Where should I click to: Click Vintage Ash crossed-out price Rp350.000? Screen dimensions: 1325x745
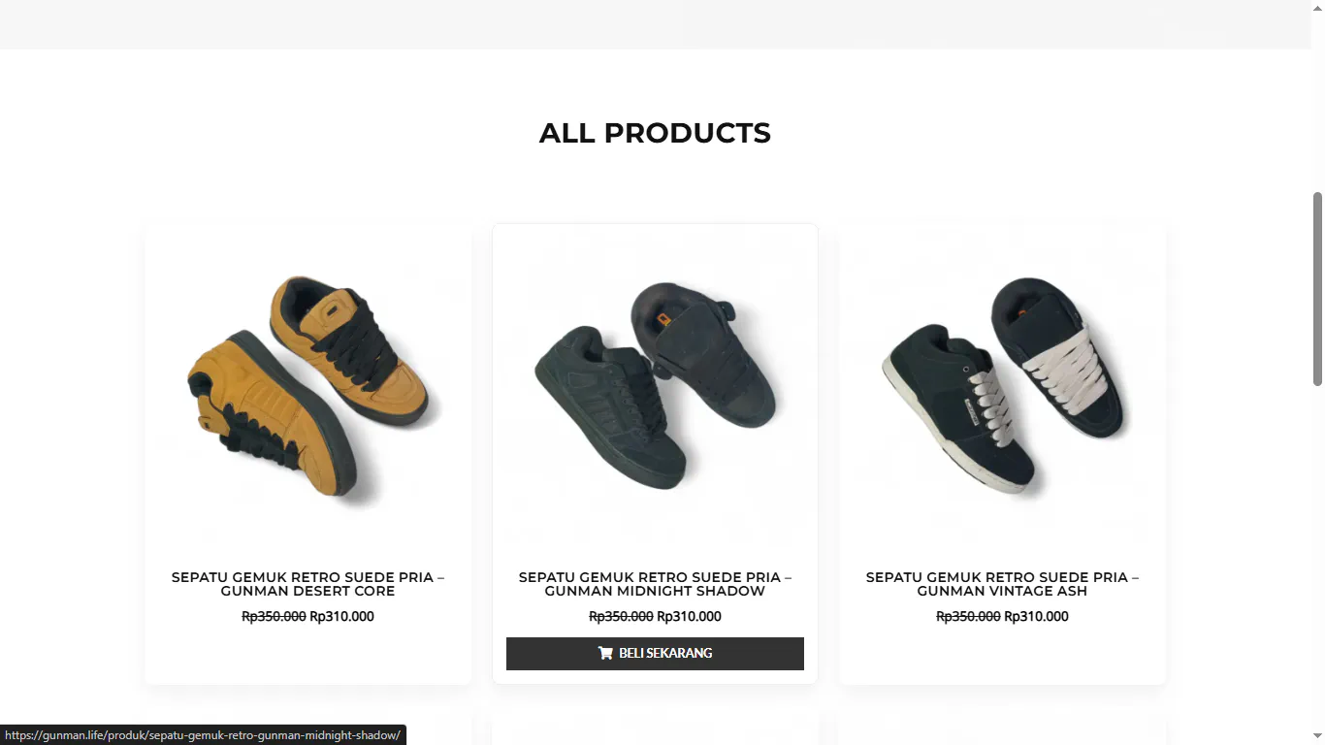[968, 617]
